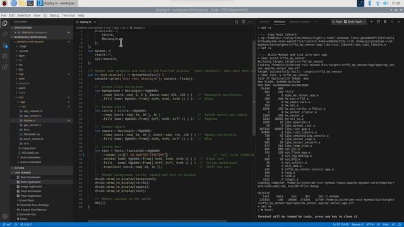Click the Bluetooth icon in system tray
This screenshot has height=227, width=404.
coord(369,3)
